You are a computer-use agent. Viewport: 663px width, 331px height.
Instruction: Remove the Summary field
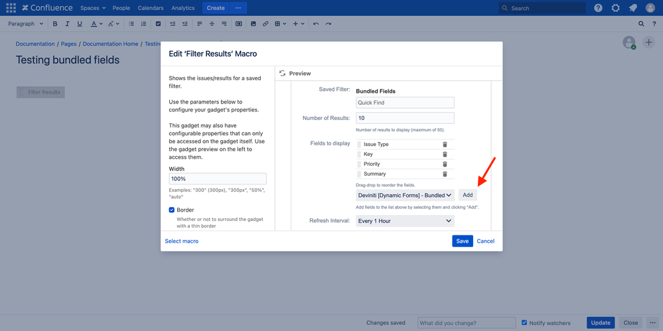pos(445,174)
